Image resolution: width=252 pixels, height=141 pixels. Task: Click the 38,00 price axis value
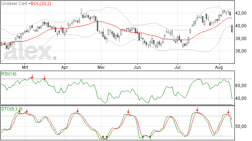241,39
